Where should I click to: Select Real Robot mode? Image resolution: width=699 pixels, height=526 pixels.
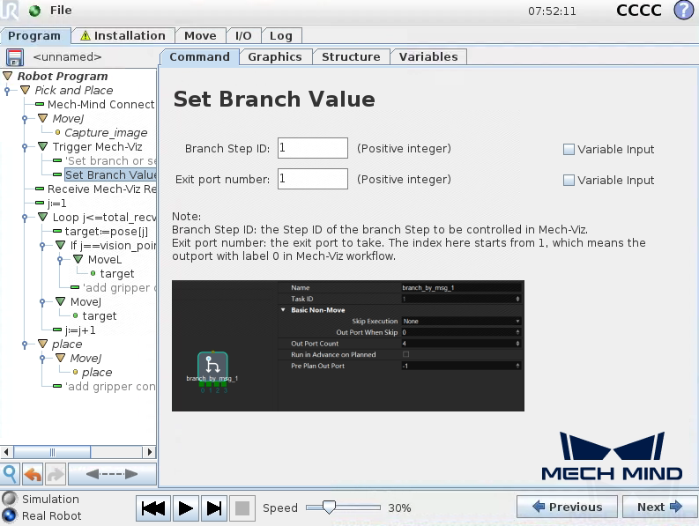click(10, 515)
